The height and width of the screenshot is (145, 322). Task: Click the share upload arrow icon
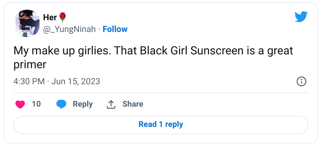pos(111,104)
